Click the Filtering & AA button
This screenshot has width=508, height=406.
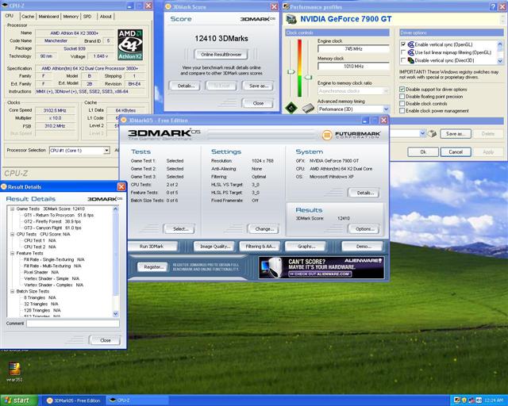click(x=260, y=247)
